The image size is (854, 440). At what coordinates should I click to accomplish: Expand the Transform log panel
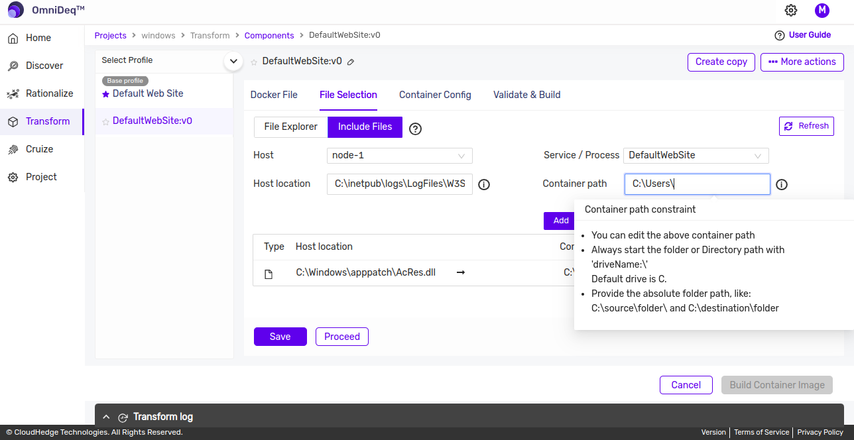click(x=106, y=417)
